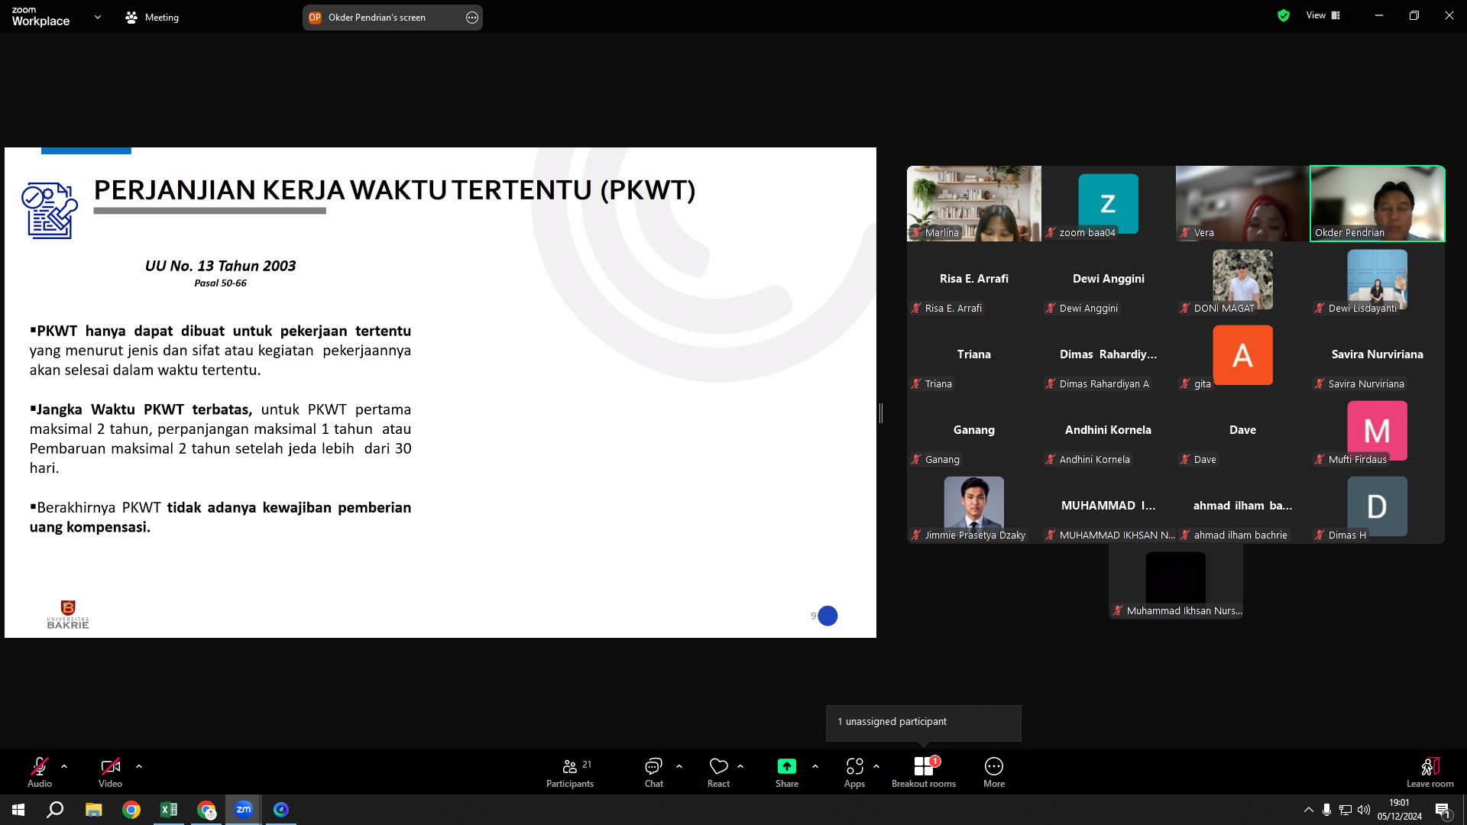Turn on camera with Video button
1467x825 pixels.
110,772
